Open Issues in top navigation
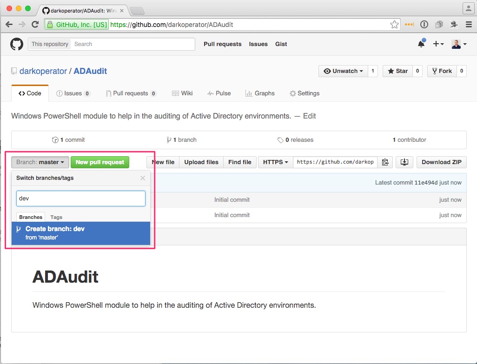Screen dimensions: 477x364 [x=258, y=44]
